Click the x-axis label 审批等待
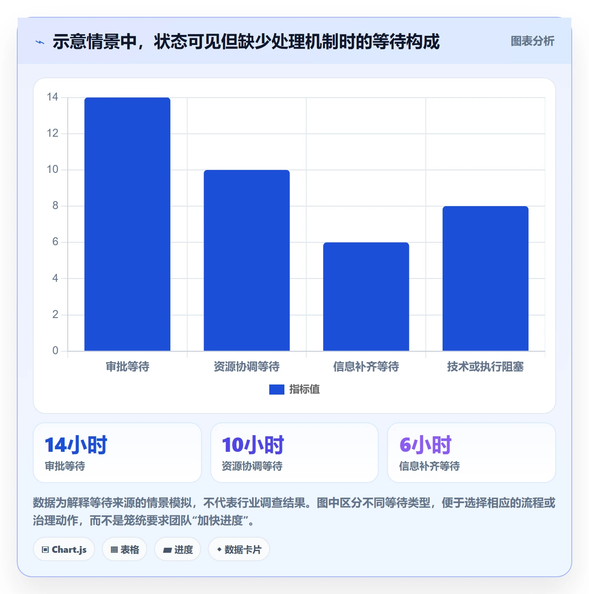Image resolution: width=589 pixels, height=594 pixels. [127, 367]
